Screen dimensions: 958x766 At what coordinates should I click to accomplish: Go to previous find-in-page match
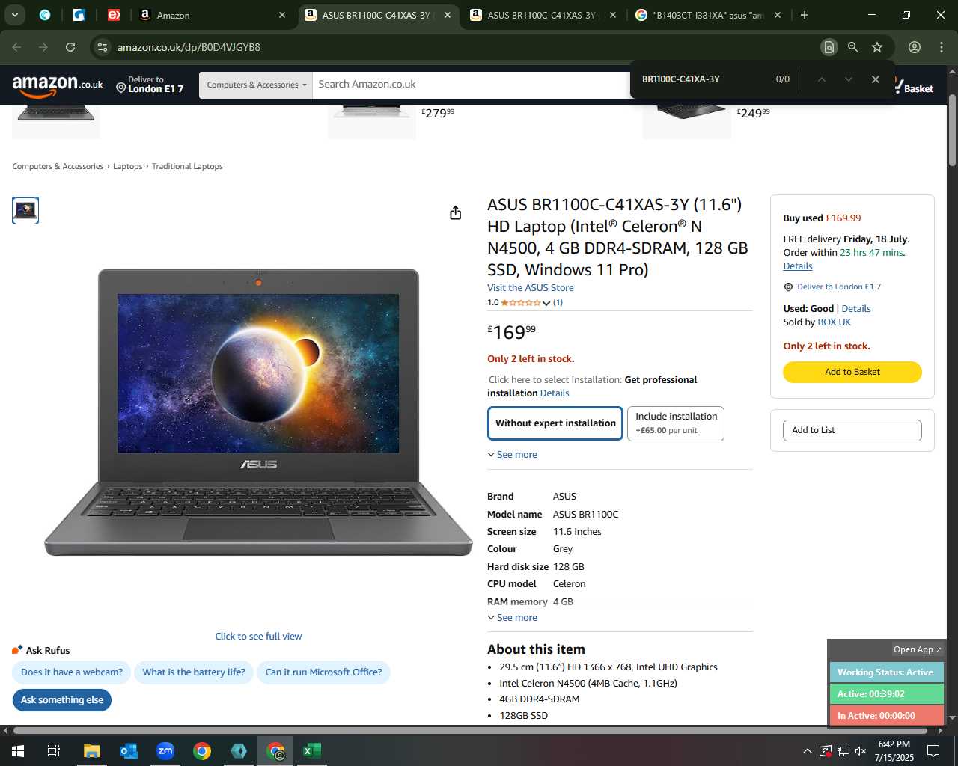pyautogui.click(x=821, y=79)
